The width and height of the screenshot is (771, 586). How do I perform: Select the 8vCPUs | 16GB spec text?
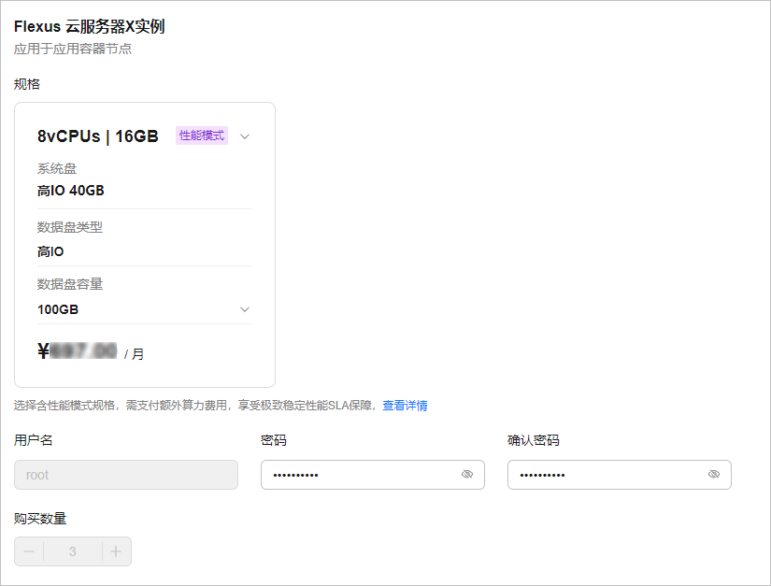98,136
